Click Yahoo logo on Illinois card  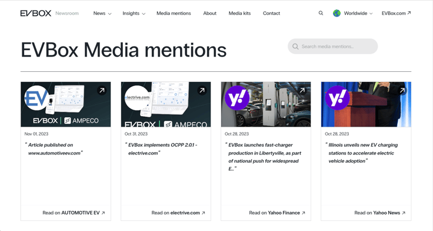[337, 98]
